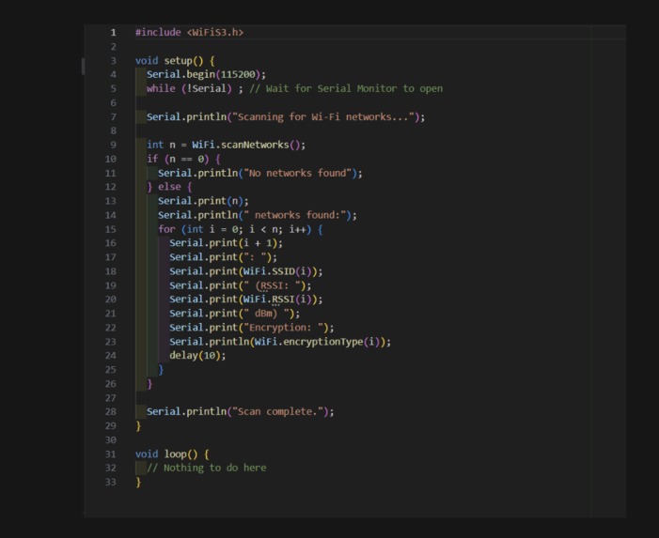Click the '} else {' line

(169, 187)
